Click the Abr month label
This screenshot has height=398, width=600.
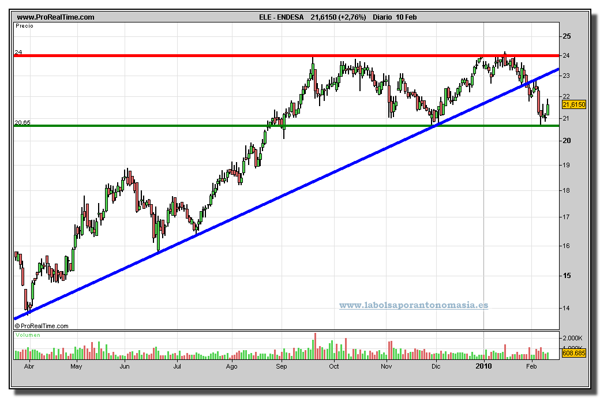[x=29, y=367]
